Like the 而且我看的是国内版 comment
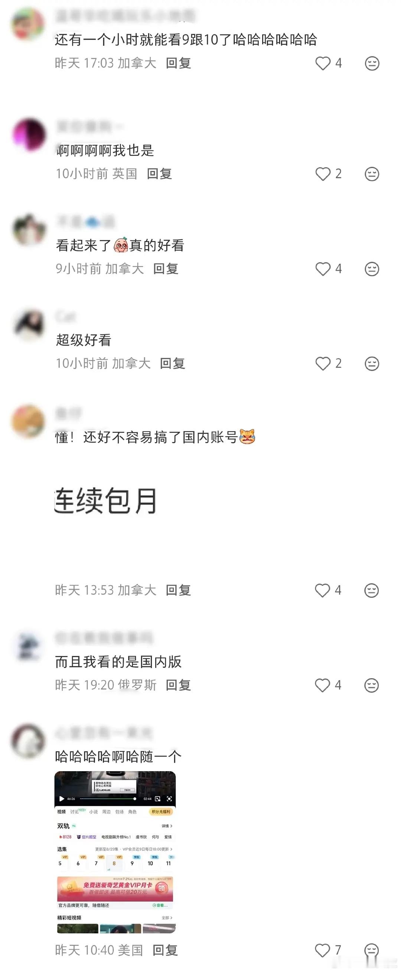The image size is (401, 972). 323,685
